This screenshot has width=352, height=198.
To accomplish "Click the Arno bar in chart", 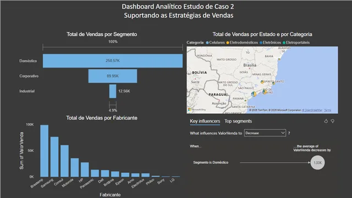I will (135, 175).
